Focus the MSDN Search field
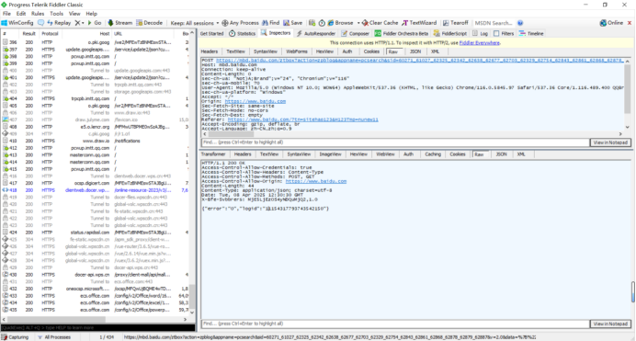 click(x=494, y=23)
